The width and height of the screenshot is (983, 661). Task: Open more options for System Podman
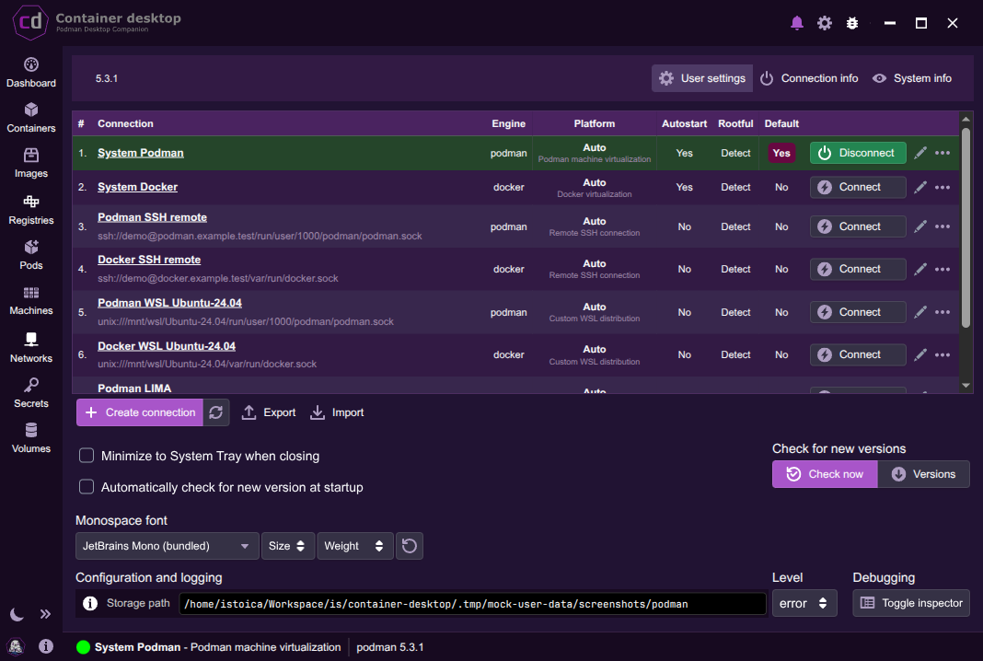tap(943, 153)
